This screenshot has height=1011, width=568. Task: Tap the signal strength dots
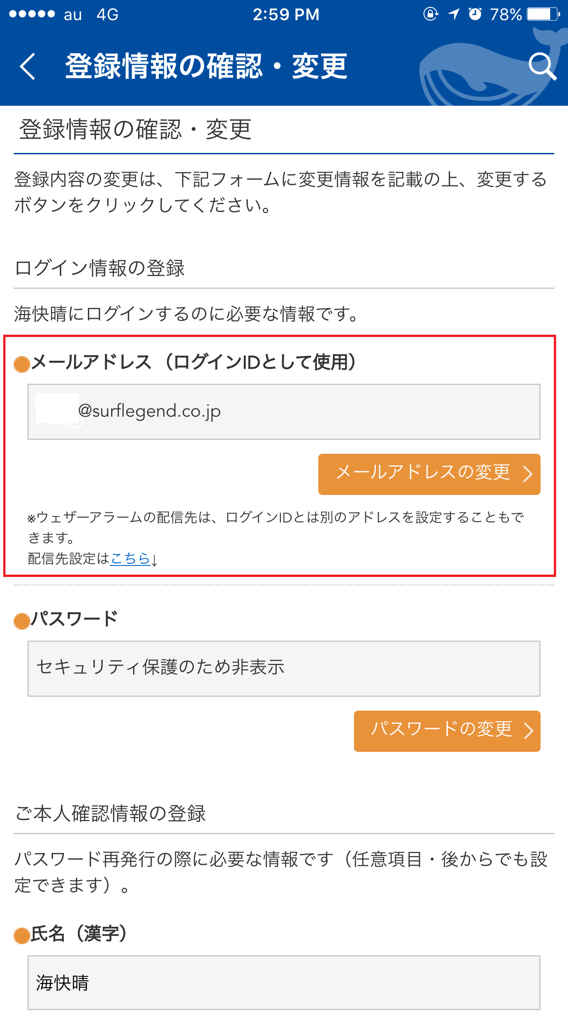[x=32, y=14]
